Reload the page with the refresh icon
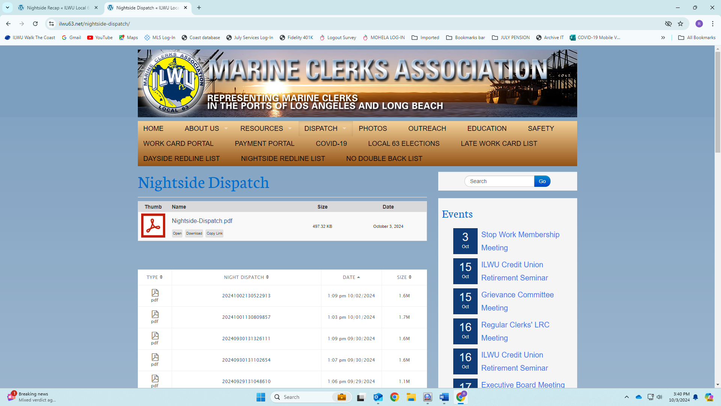This screenshot has width=721, height=406. coord(35,24)
